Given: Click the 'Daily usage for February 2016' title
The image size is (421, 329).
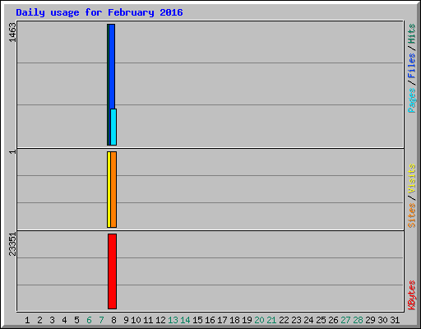Looking at the screenshot, I should point(99,12).
